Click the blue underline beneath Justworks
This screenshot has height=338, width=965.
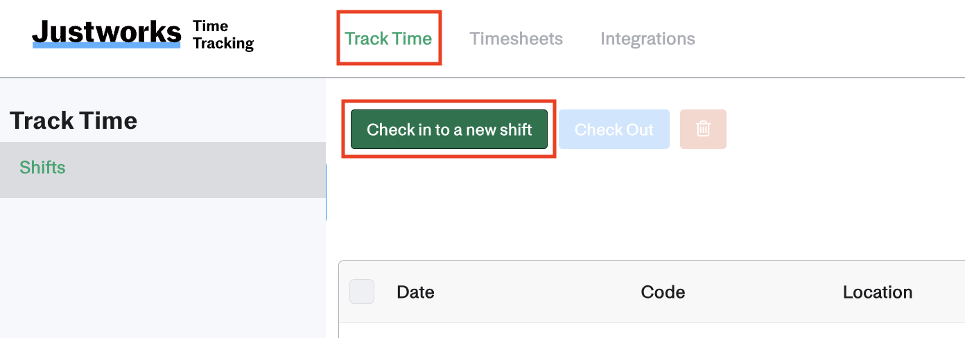(106, 46)
